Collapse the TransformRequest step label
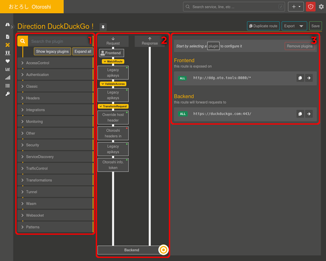 [x=113, y=106]
